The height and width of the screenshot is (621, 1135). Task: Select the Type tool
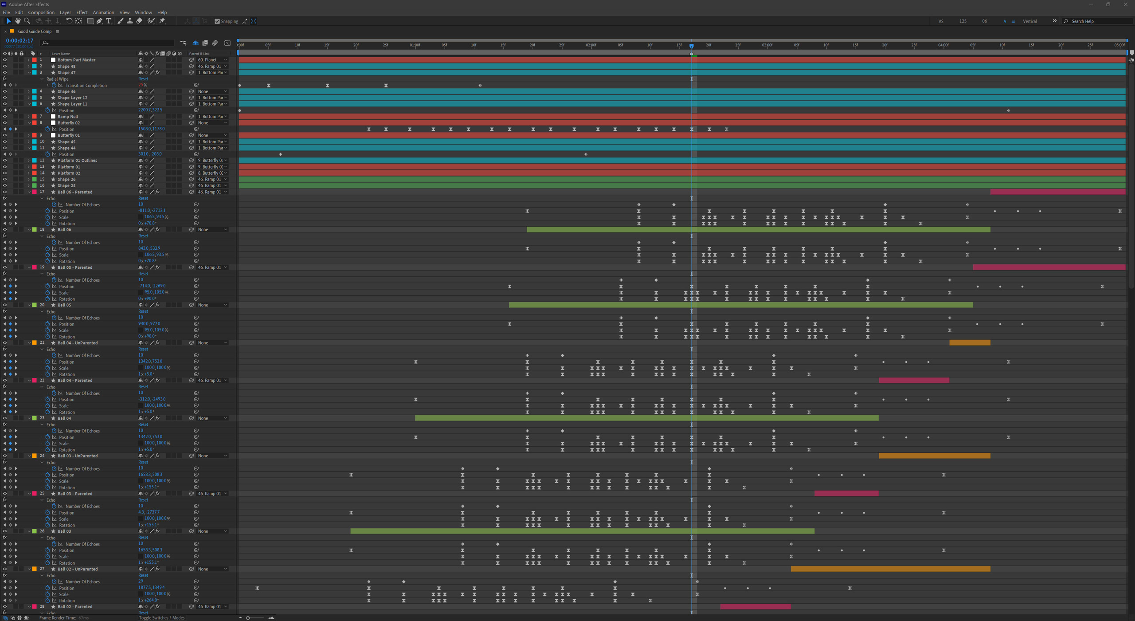pos(109,21)
